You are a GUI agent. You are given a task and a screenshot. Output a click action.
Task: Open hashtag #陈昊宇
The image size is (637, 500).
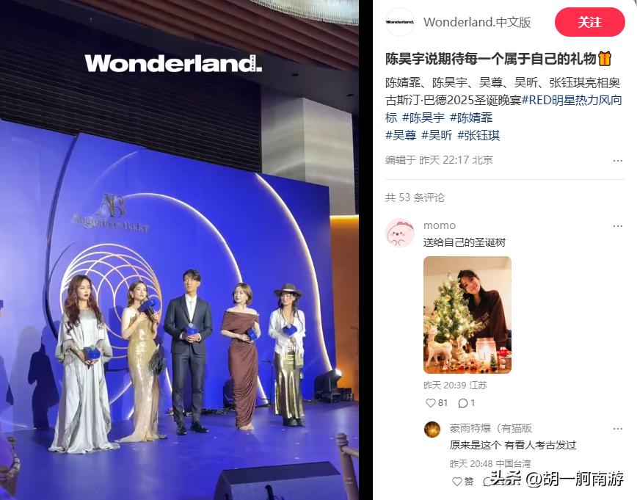(423, 118)
